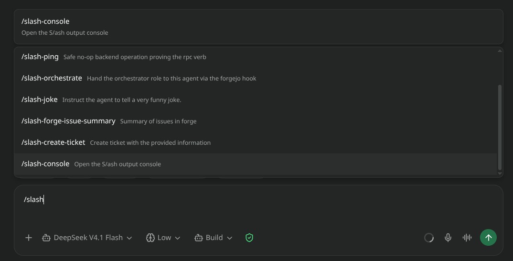Open the DeepSeek V4.1 Flash model dropdown
The image size is (513, 261).
coord(87,238)
